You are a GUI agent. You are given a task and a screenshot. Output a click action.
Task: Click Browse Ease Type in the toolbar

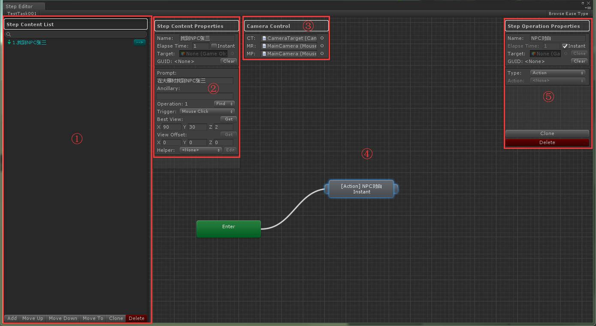click(569, 14)
